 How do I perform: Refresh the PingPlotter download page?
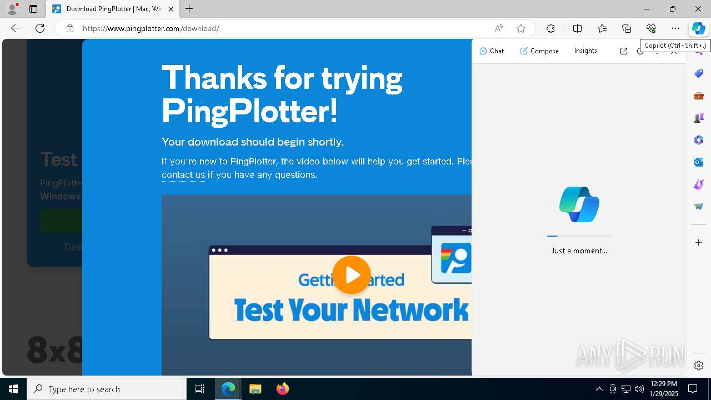point(40,28)
